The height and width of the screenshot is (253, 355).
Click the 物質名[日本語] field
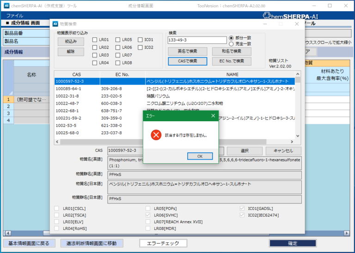pos(204,187)
